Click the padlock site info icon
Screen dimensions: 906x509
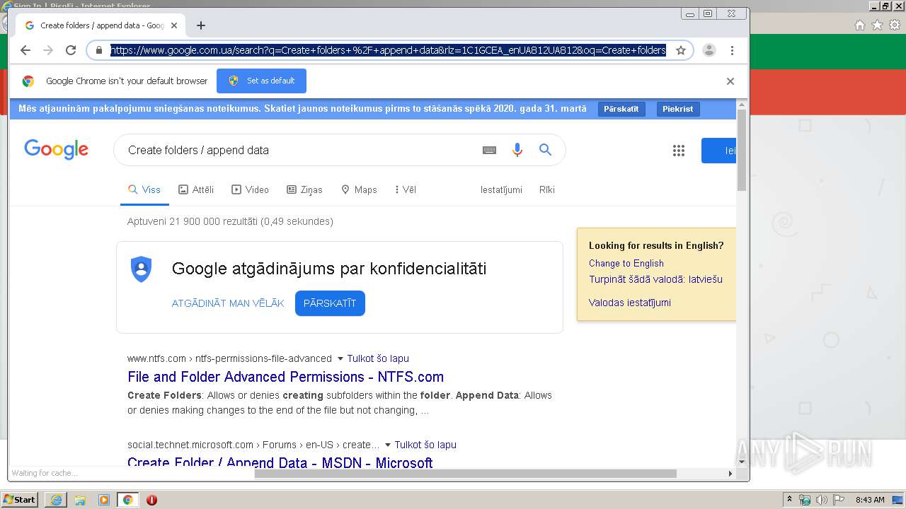[99, 50]
